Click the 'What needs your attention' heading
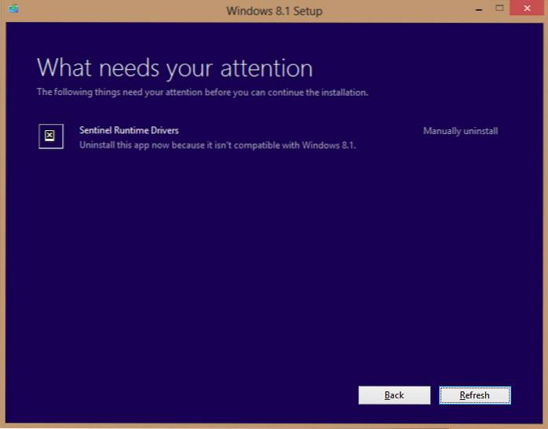548x429 pixels. (174, 67)
